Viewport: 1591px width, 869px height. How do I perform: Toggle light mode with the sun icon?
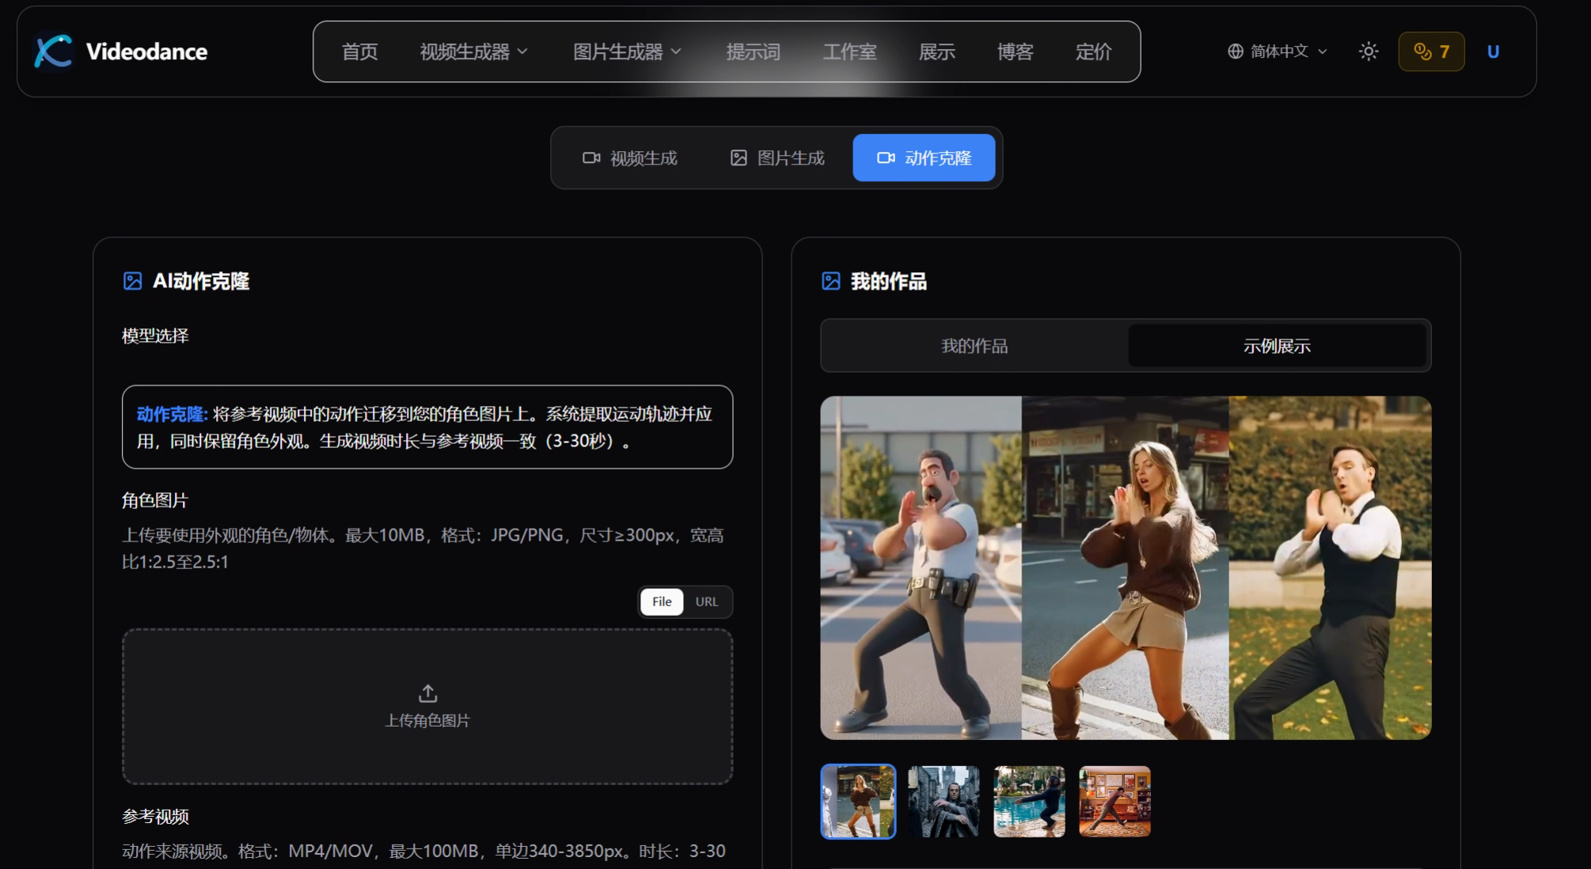pos(1368,51)
